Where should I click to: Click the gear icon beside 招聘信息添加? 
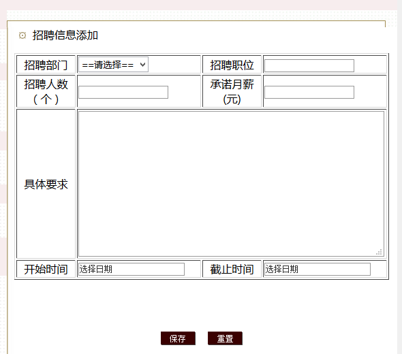[22, 35]
